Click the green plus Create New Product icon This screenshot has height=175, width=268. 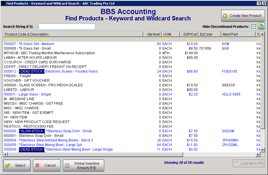pyautogui.click(x=225, y=16)
